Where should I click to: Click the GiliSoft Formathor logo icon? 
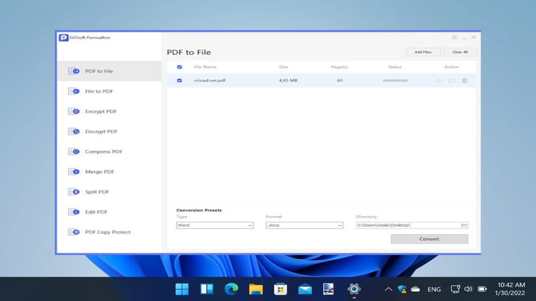[x=64, y=38]
